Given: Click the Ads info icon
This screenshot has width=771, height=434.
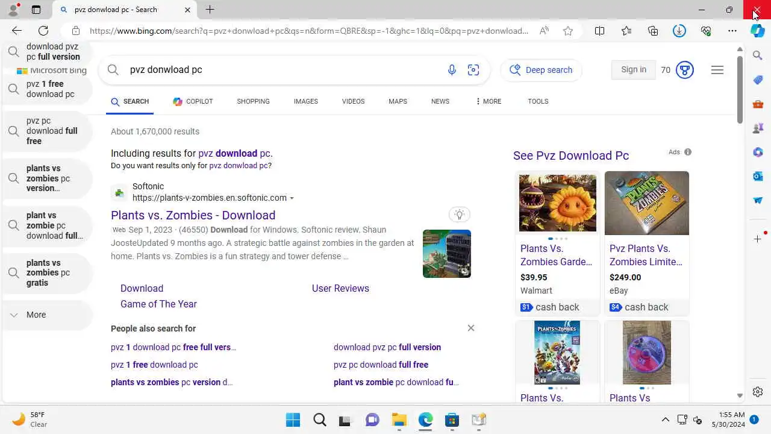Looking at the screenshot, I should 688,152.
